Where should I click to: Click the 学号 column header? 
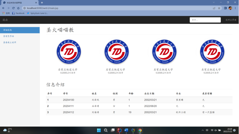coord(65,94)
